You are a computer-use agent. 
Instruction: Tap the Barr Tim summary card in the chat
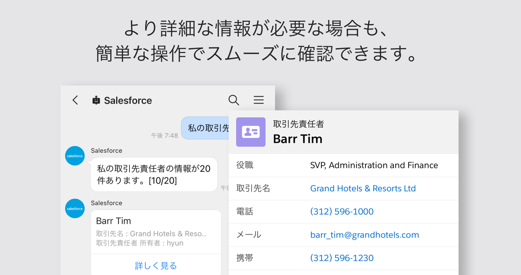(156, 231)
